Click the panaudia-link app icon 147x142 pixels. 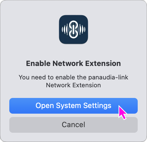click(73, 29)
